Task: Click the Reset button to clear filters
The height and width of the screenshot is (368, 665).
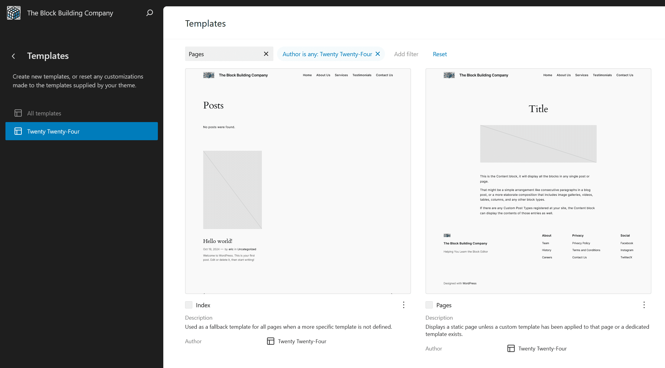Action: click(440, 54)
